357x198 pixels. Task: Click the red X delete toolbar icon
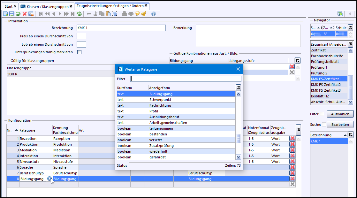25,14
